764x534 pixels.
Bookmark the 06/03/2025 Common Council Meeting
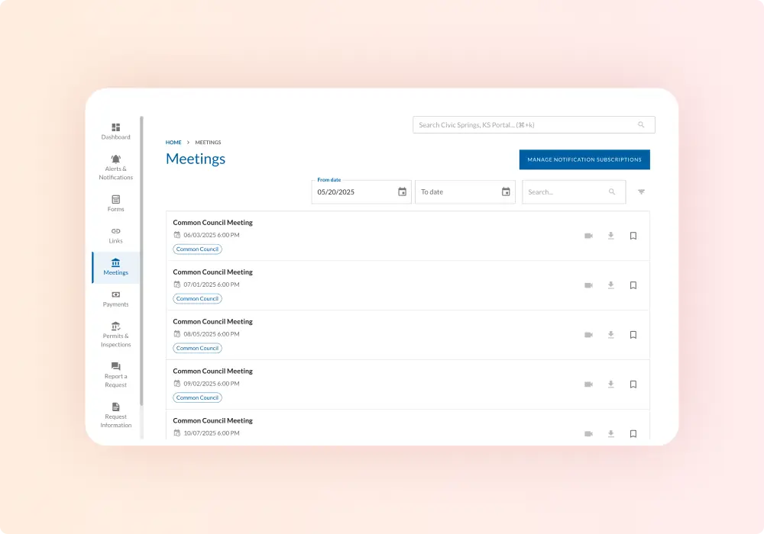point(633,236)
